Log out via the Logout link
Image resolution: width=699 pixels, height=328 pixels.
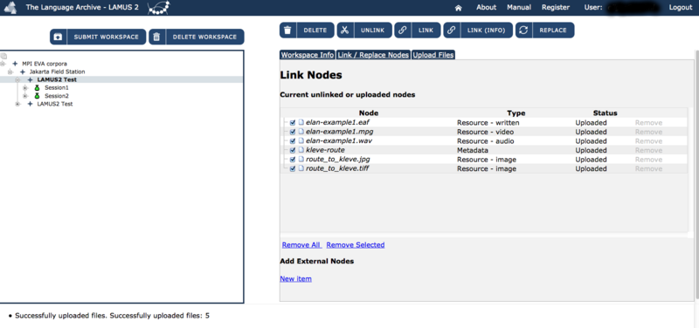click(x=681, y=7)
